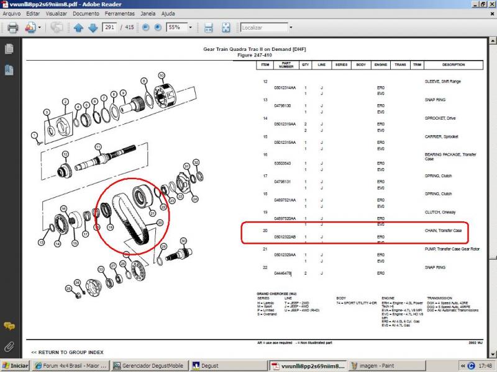This screenshot has height=372, width=497.
Task: Click description CHAIN, Transfer Case
Action: point(443,231)
